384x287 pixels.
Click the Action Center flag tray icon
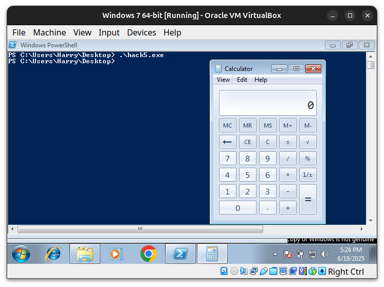pos(288,254)
